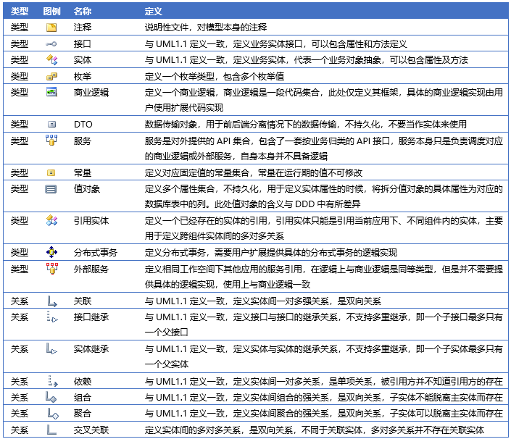This screenshot has width=511, height=439.
Task: Click the 类型 type cell in 枚举 row
Action: [20, 77]
